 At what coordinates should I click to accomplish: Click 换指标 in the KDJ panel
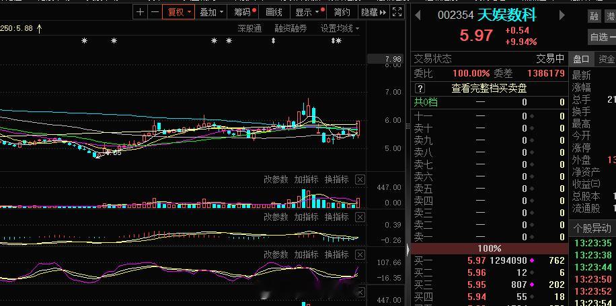pos(337,255)
